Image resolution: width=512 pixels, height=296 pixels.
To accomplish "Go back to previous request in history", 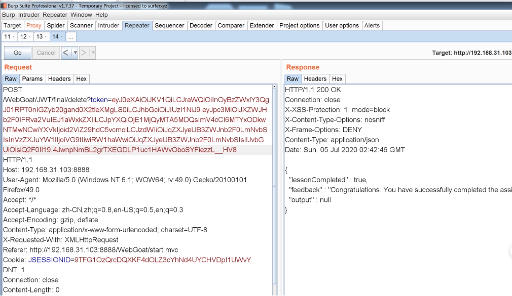I will (65, 53).
